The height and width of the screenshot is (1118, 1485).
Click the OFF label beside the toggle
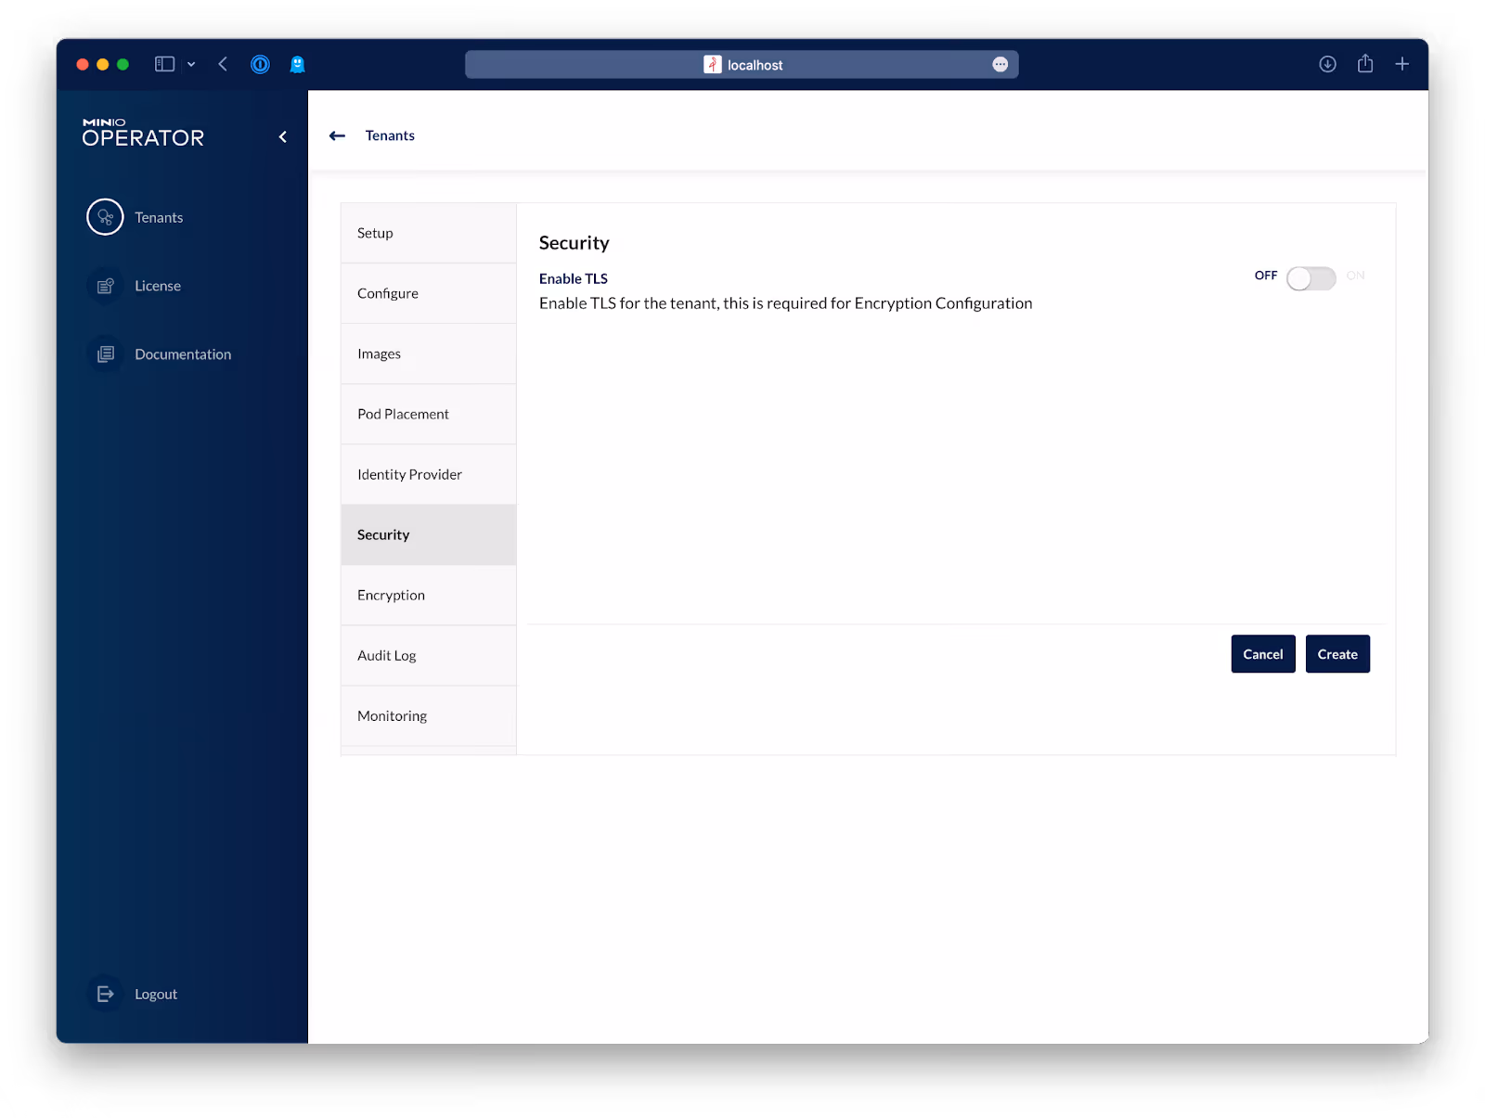(1265, 276)
